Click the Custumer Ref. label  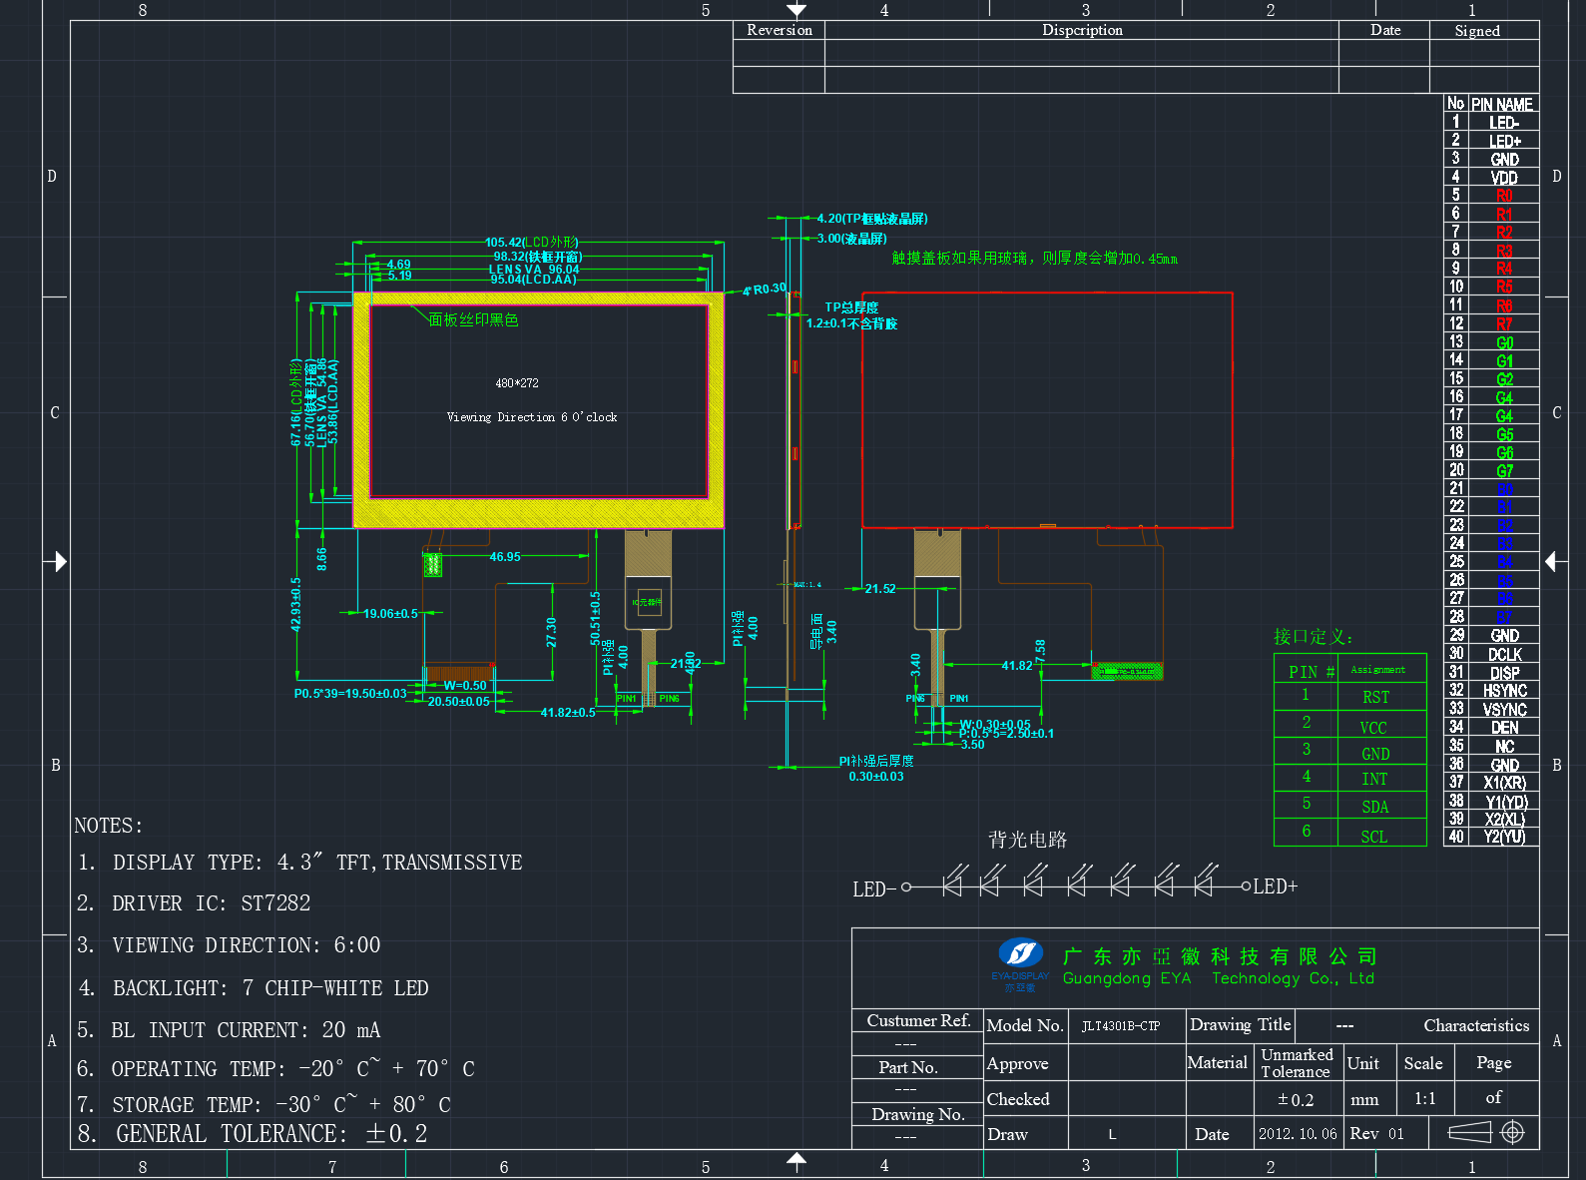click(x=918, y=1020)
